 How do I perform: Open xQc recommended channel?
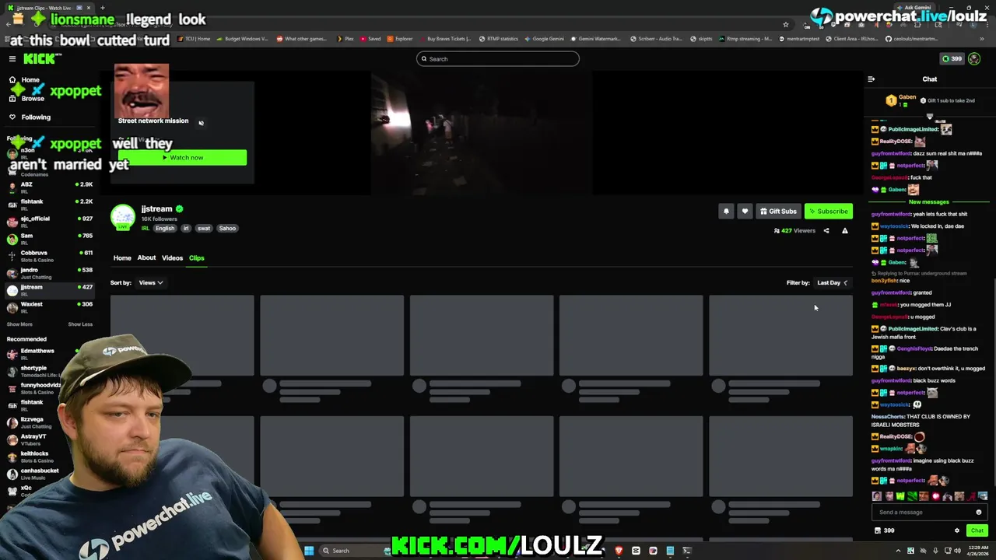(x=26, y=491)
